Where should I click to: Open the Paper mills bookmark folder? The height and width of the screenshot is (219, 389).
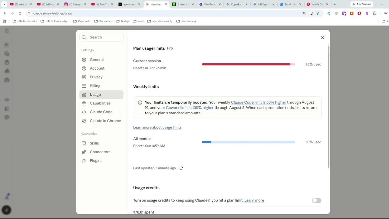[x=82, y=21]
